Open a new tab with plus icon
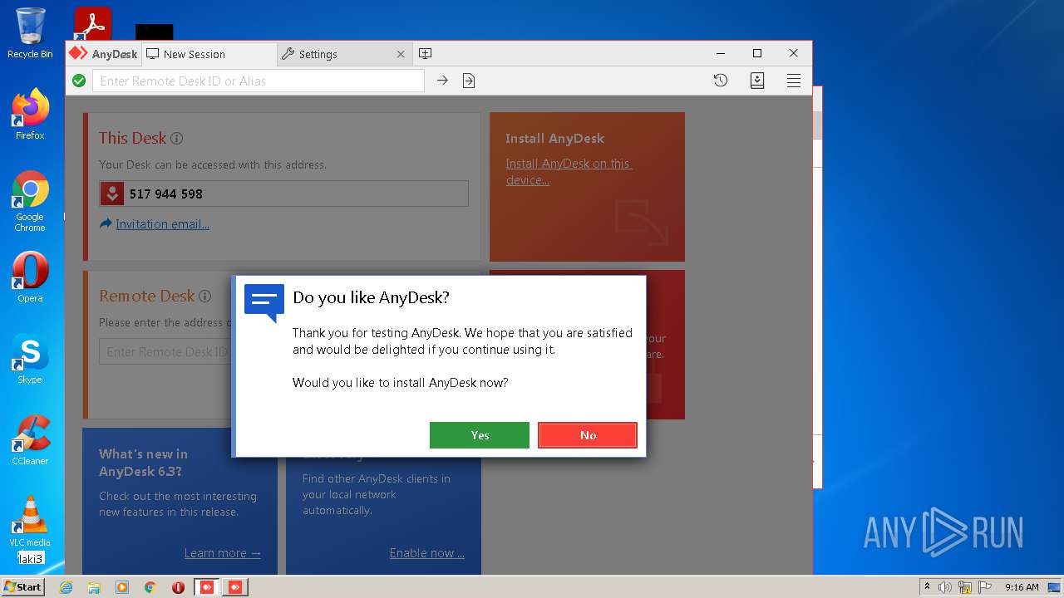 tap(425, 54)
